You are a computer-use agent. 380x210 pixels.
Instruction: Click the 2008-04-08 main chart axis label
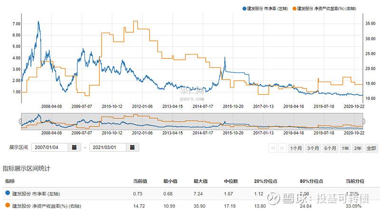point(51,106)
